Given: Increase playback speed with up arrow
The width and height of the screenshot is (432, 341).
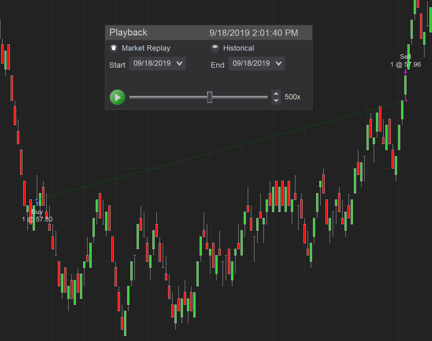Looking at the screenshot, I should [276, 94].
